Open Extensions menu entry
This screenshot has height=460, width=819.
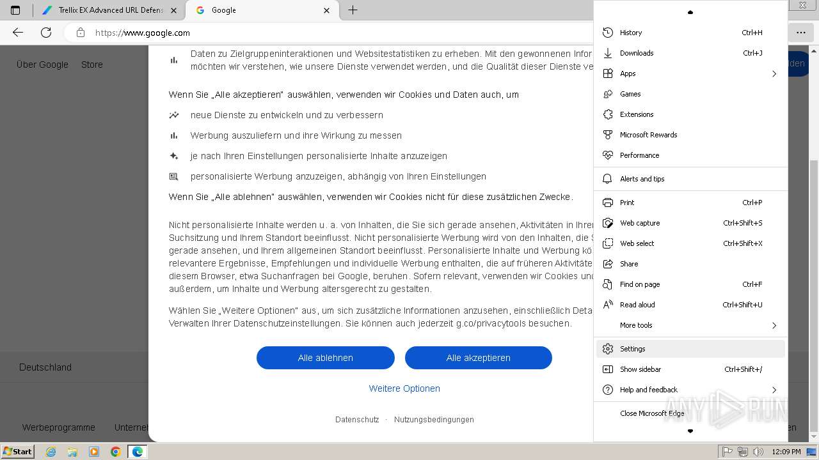click(690, 114)
